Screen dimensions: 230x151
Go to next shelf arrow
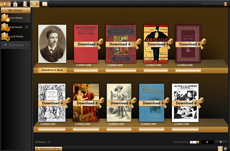point(221,142)
